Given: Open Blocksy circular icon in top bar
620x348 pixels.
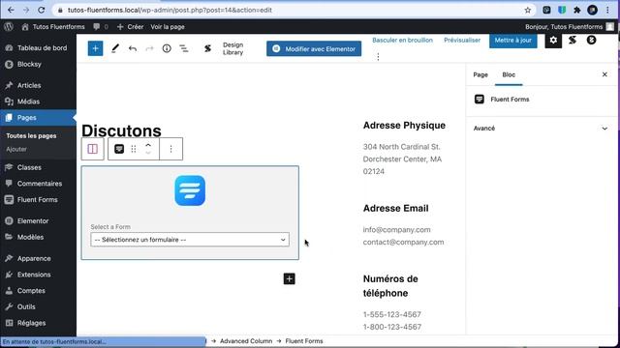Looking at the screenshot, I should click(x=591, y=41).
